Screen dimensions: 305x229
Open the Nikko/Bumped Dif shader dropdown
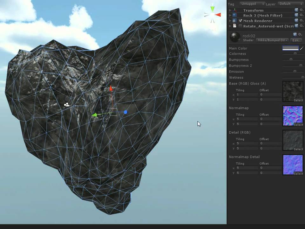click(272, 40)
